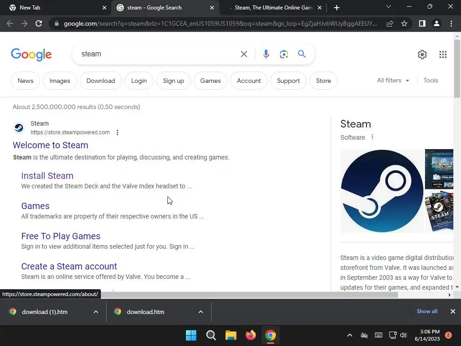Select the Sign up search chip
Screen dimensions: 461x346
(x=173, y=81)
